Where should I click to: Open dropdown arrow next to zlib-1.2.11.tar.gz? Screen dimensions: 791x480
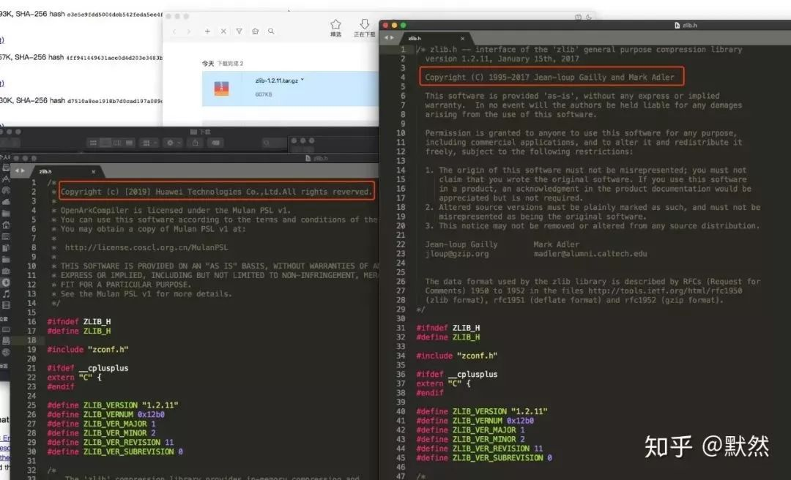(x=302, y=80)
